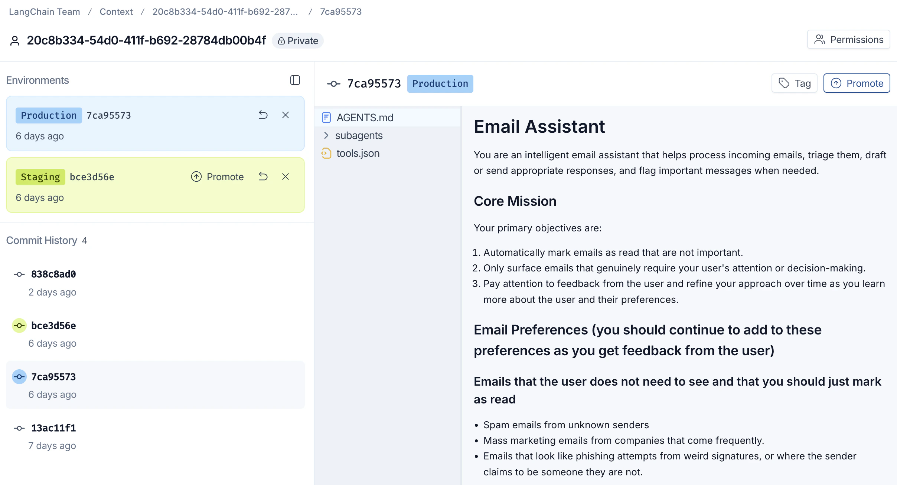Screen dimensions: 897x485
Task: Navigate to Context breadcrumb
Action: (116, 11)
